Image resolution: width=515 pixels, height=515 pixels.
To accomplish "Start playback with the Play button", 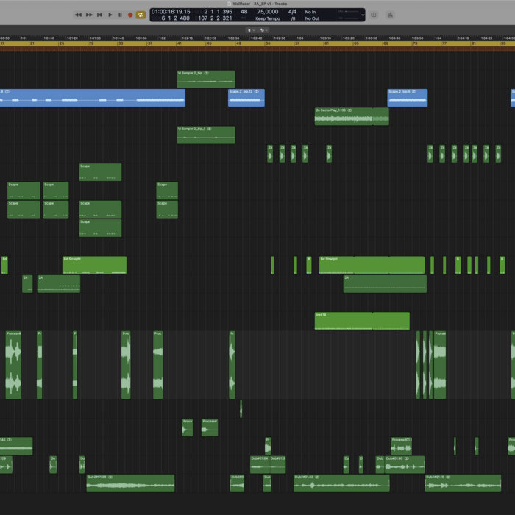I will coord(110,15).
